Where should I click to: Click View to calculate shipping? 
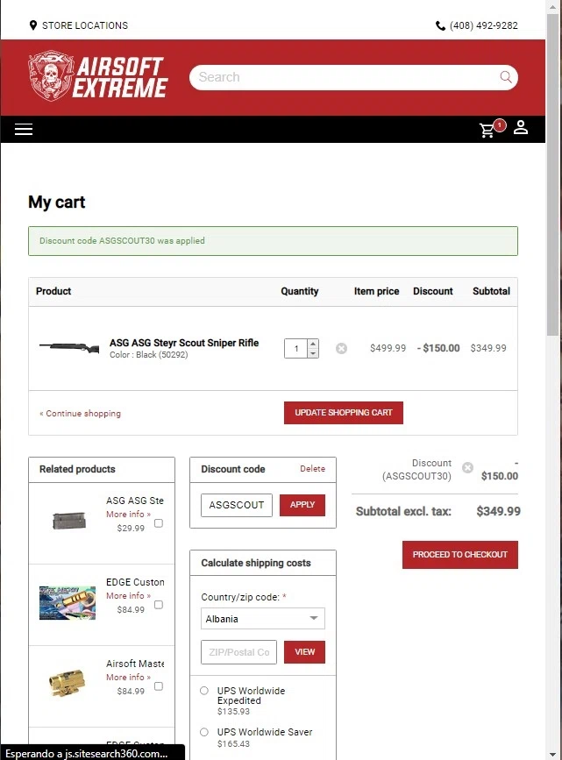coord(304,652)
